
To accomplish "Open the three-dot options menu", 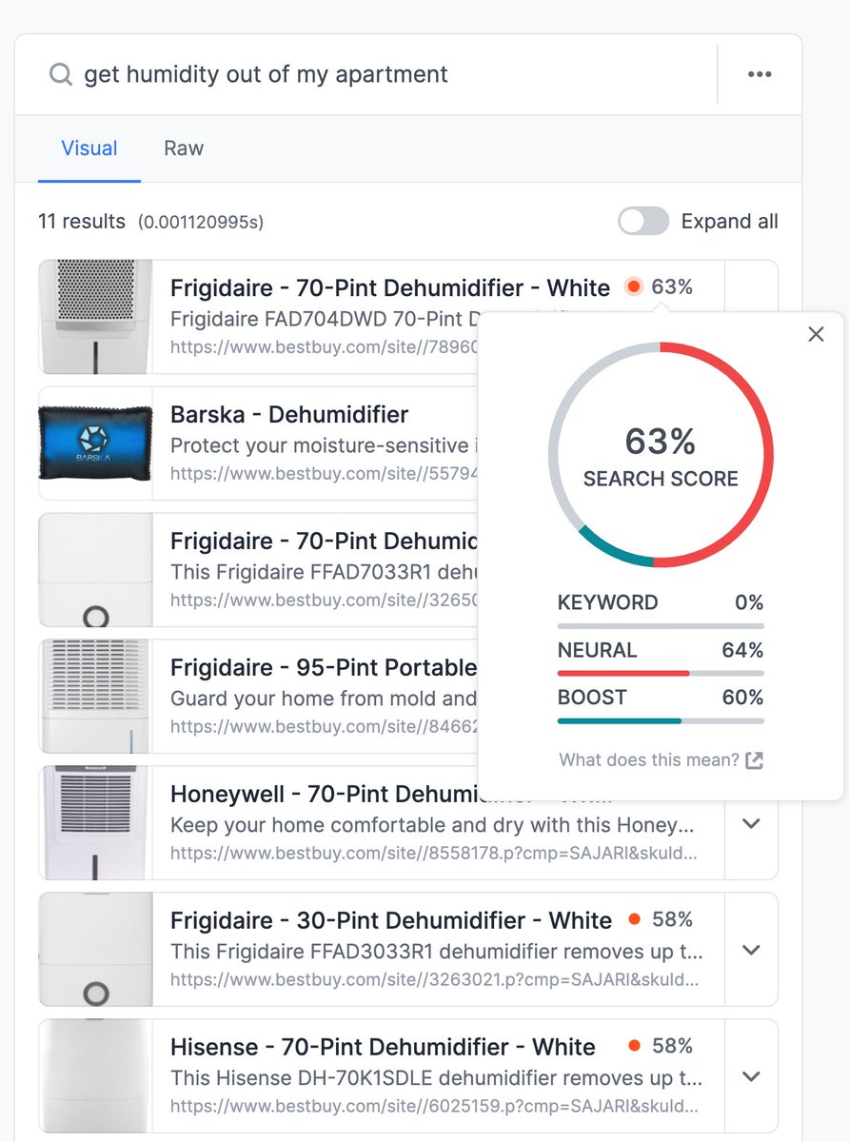I will pyautogui.click(x=760, y=74).
